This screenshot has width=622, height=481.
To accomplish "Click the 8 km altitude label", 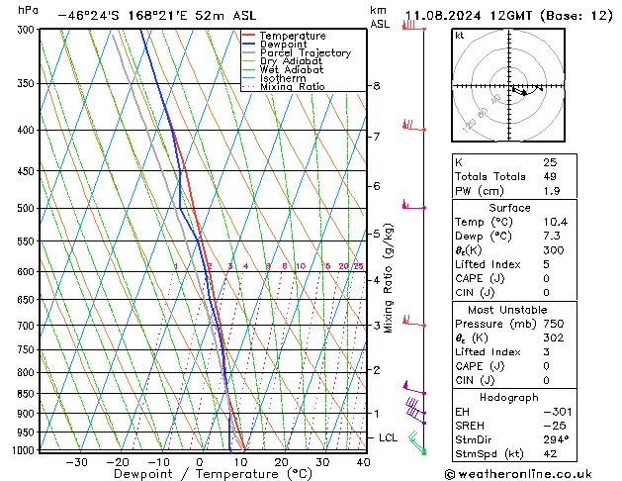I will (x=377, y=86).
